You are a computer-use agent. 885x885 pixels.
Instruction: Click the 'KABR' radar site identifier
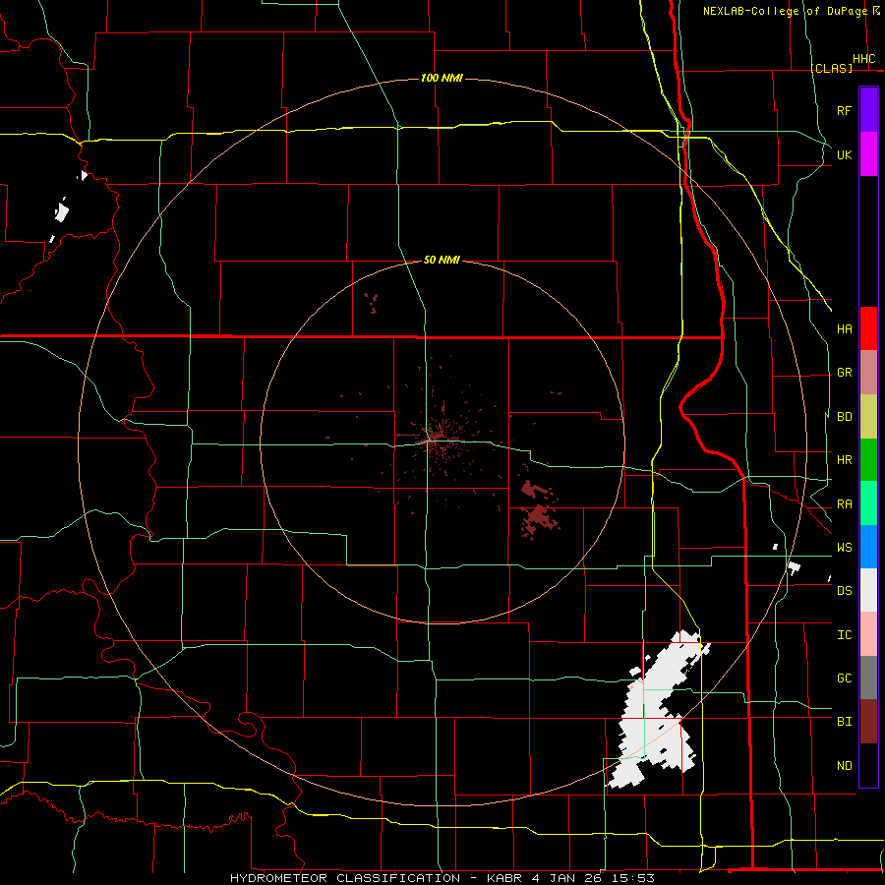[505, 878]
